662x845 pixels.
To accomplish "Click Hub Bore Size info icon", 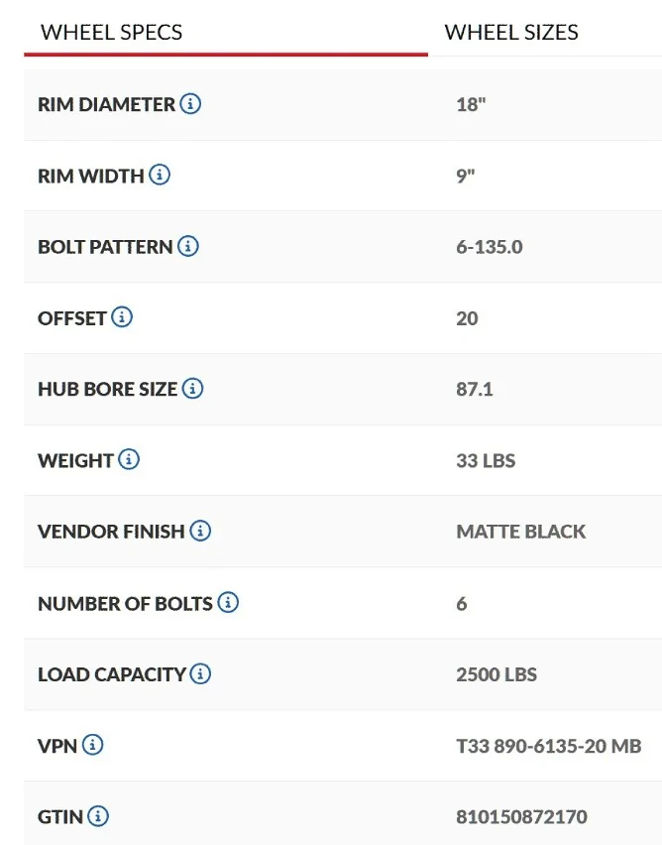I will pyautogui.click(x=193, y=389).
